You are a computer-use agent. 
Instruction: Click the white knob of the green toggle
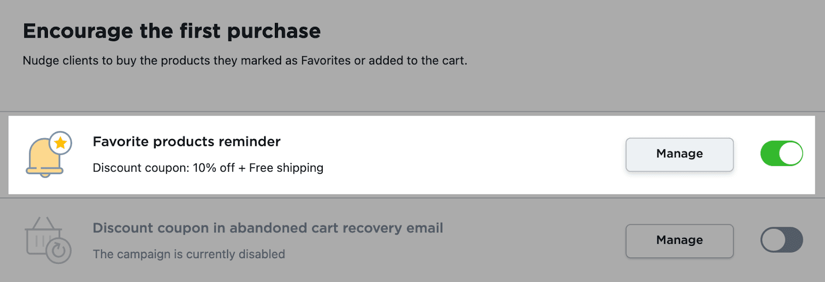tap(790, 154)
